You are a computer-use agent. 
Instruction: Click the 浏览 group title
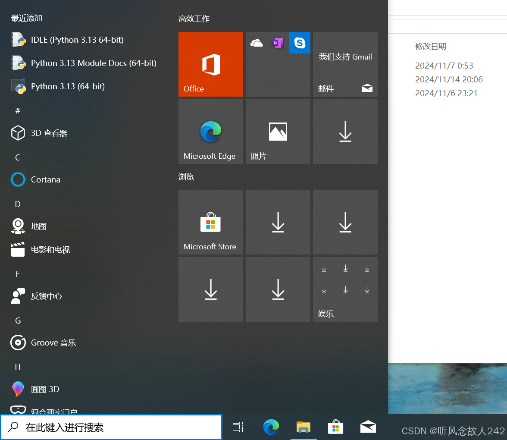pos(186,177)
